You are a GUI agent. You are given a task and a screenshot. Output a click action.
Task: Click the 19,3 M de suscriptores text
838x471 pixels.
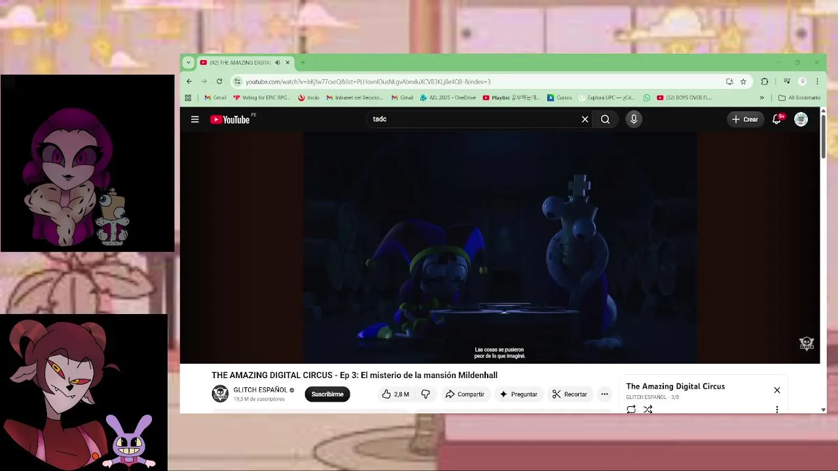point(259,399)
